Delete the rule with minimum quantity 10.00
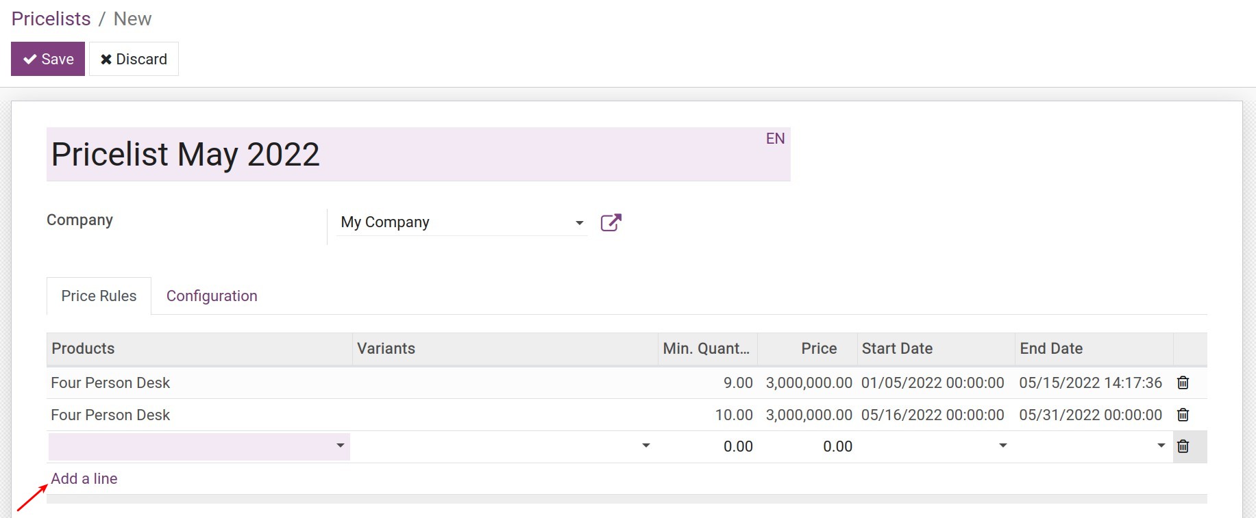Screen dimensions: 1256x518 (1183, 415)
